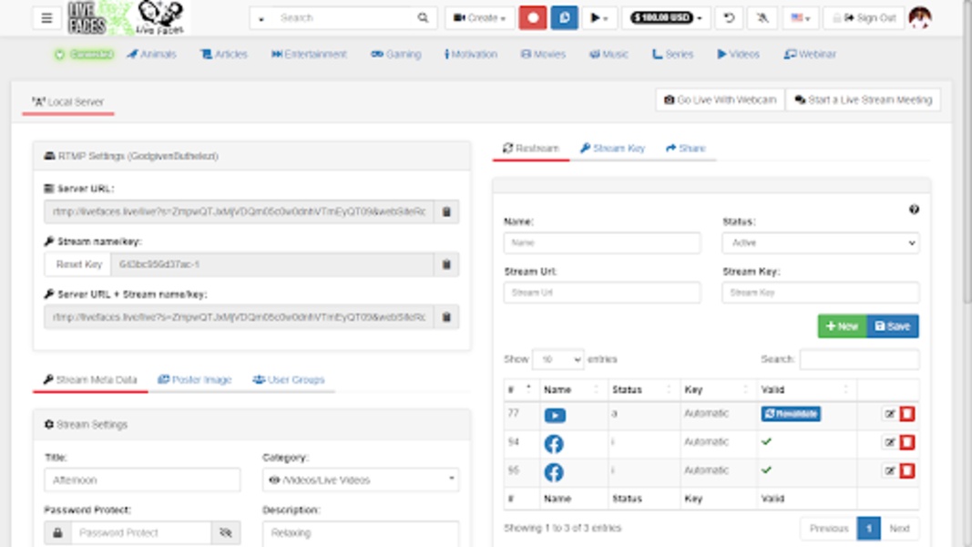
Task: Click the Go Live With Webcam button
Action: (721, 100)
